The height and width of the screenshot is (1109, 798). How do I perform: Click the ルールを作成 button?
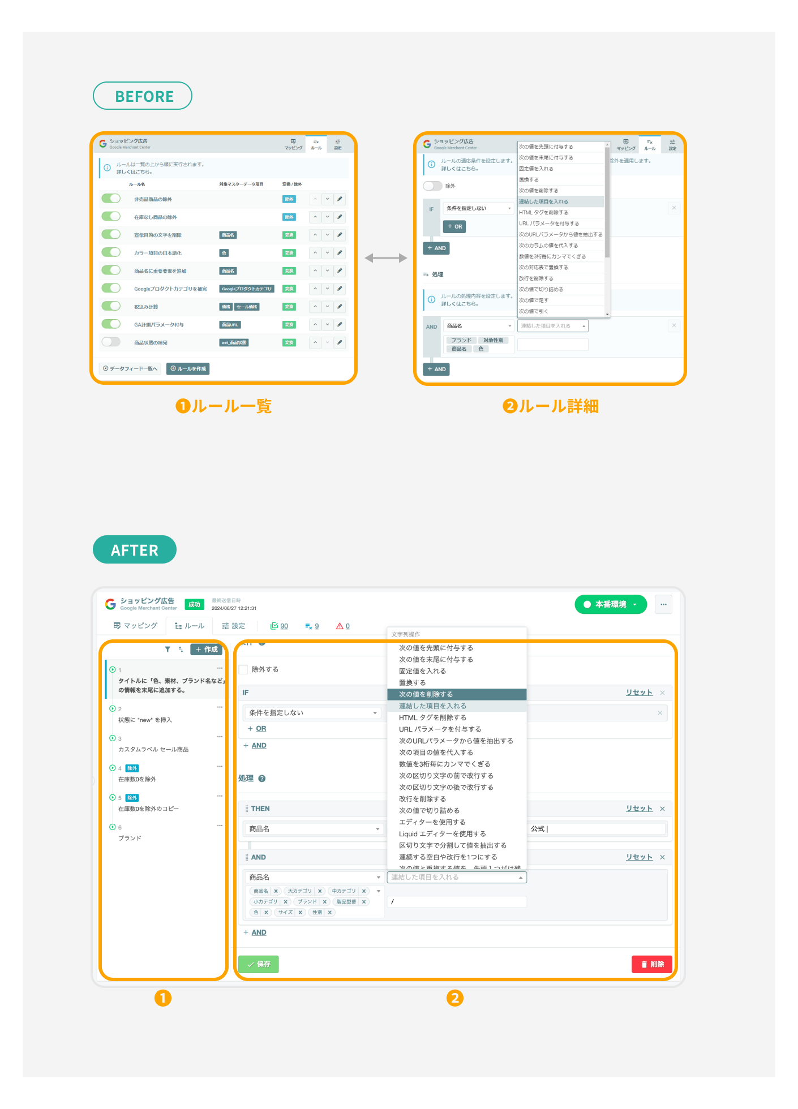tap(188, 369)
